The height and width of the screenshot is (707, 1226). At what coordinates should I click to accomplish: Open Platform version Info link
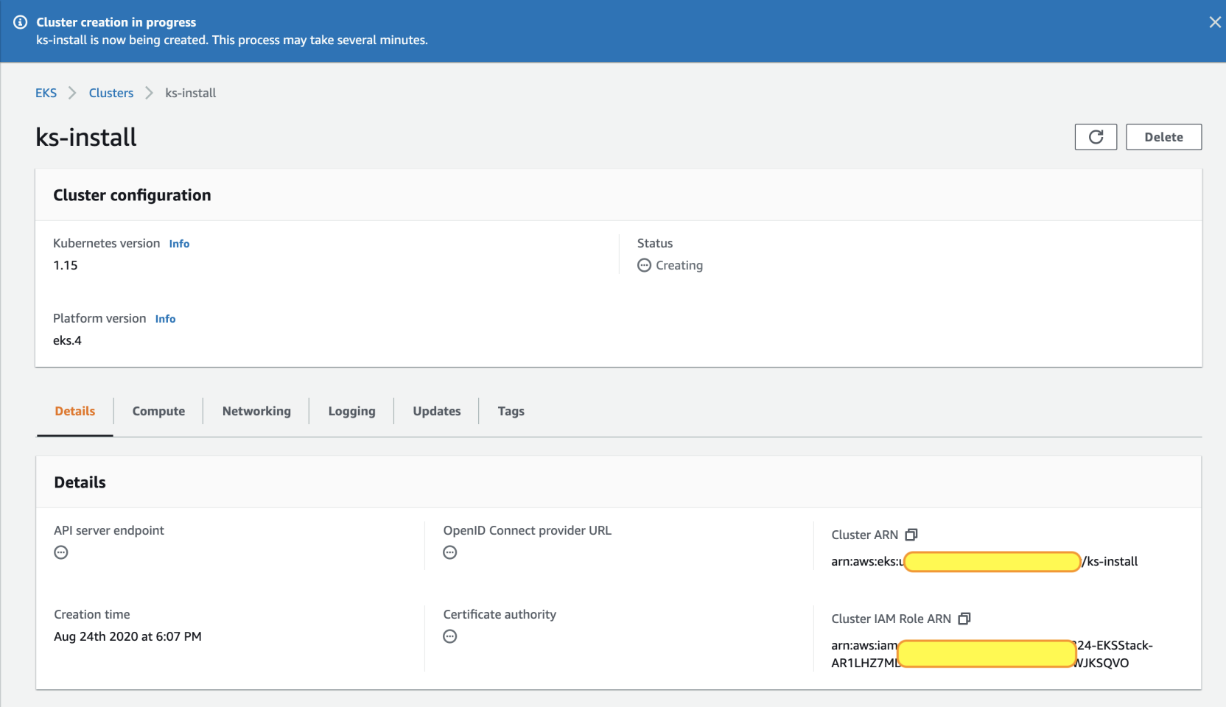[x=165, y=319]
